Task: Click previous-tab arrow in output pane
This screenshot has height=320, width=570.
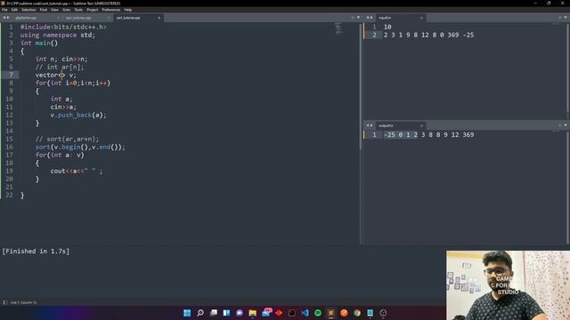Action: (368, 125)
